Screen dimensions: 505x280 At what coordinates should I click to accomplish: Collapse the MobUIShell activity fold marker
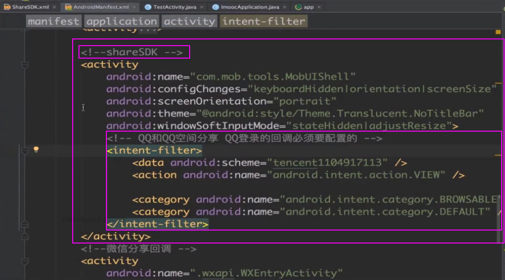[x=25, y=65]
